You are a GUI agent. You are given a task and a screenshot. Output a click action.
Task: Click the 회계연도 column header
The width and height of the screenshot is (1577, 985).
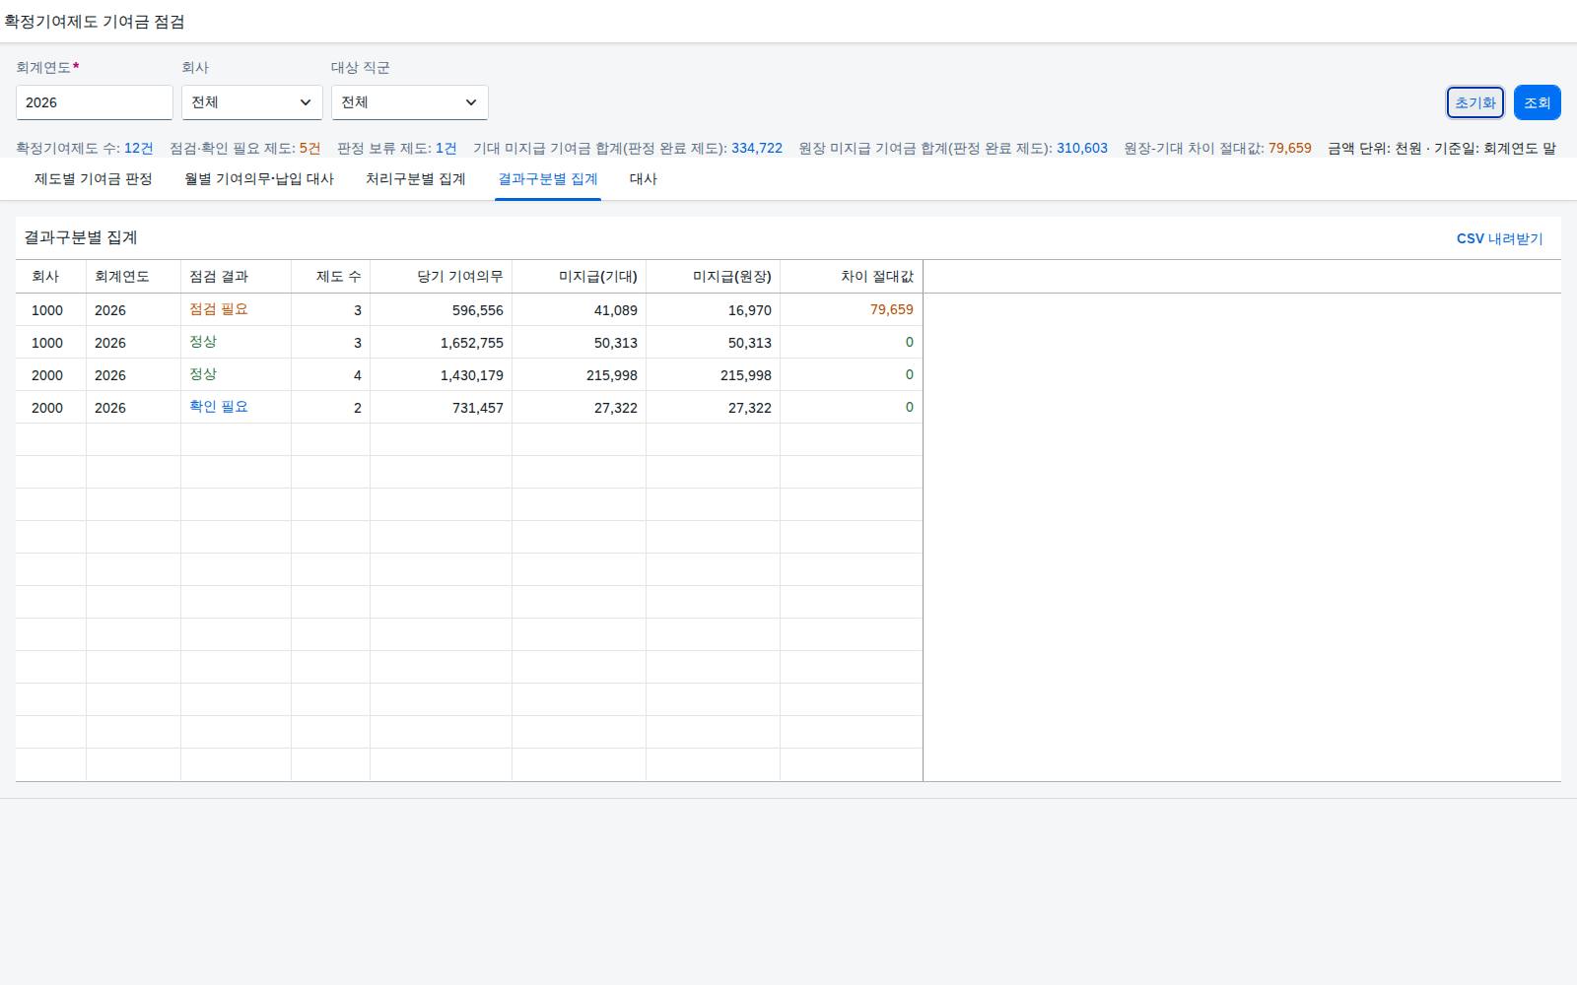[x=134, y=277]
